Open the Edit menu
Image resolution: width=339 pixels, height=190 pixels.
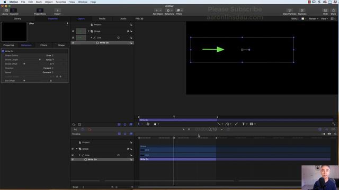(31, 2)
